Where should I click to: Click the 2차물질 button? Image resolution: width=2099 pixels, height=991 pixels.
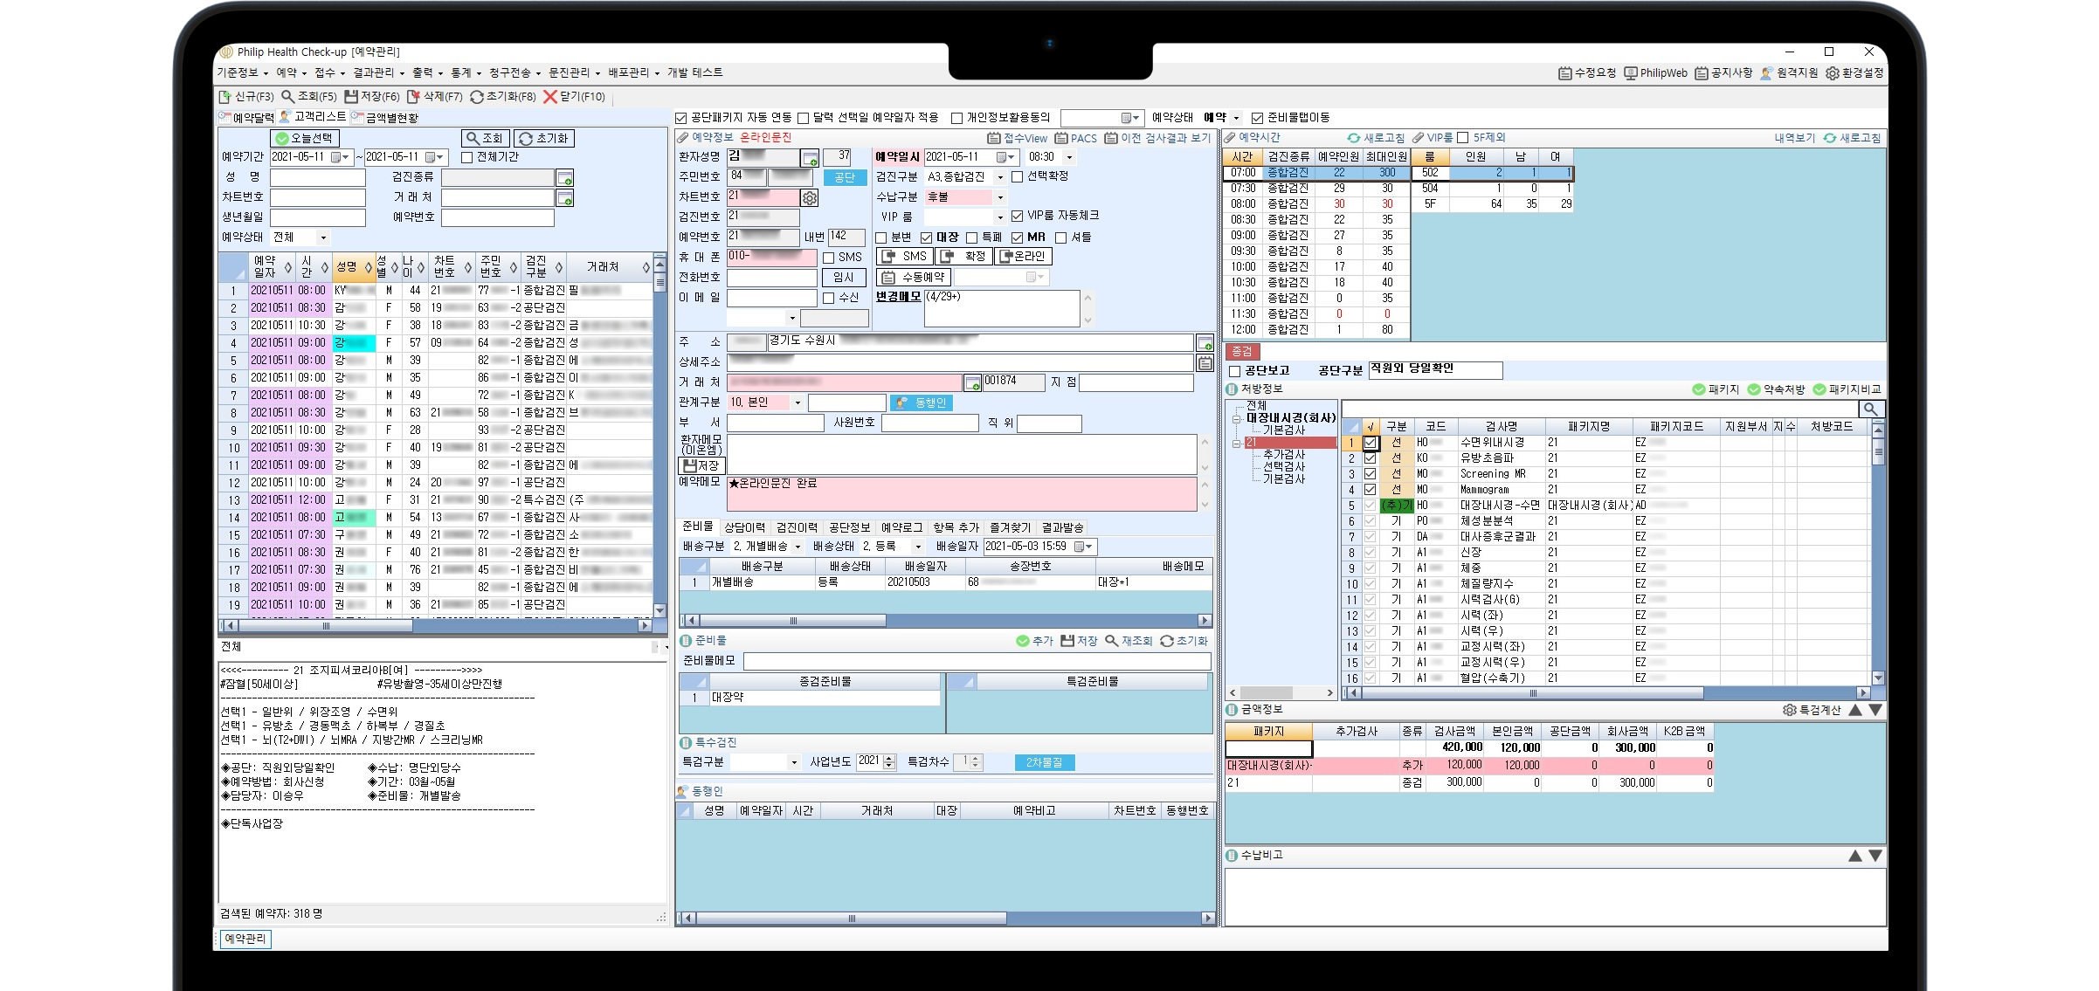(x=1044, y=762)
